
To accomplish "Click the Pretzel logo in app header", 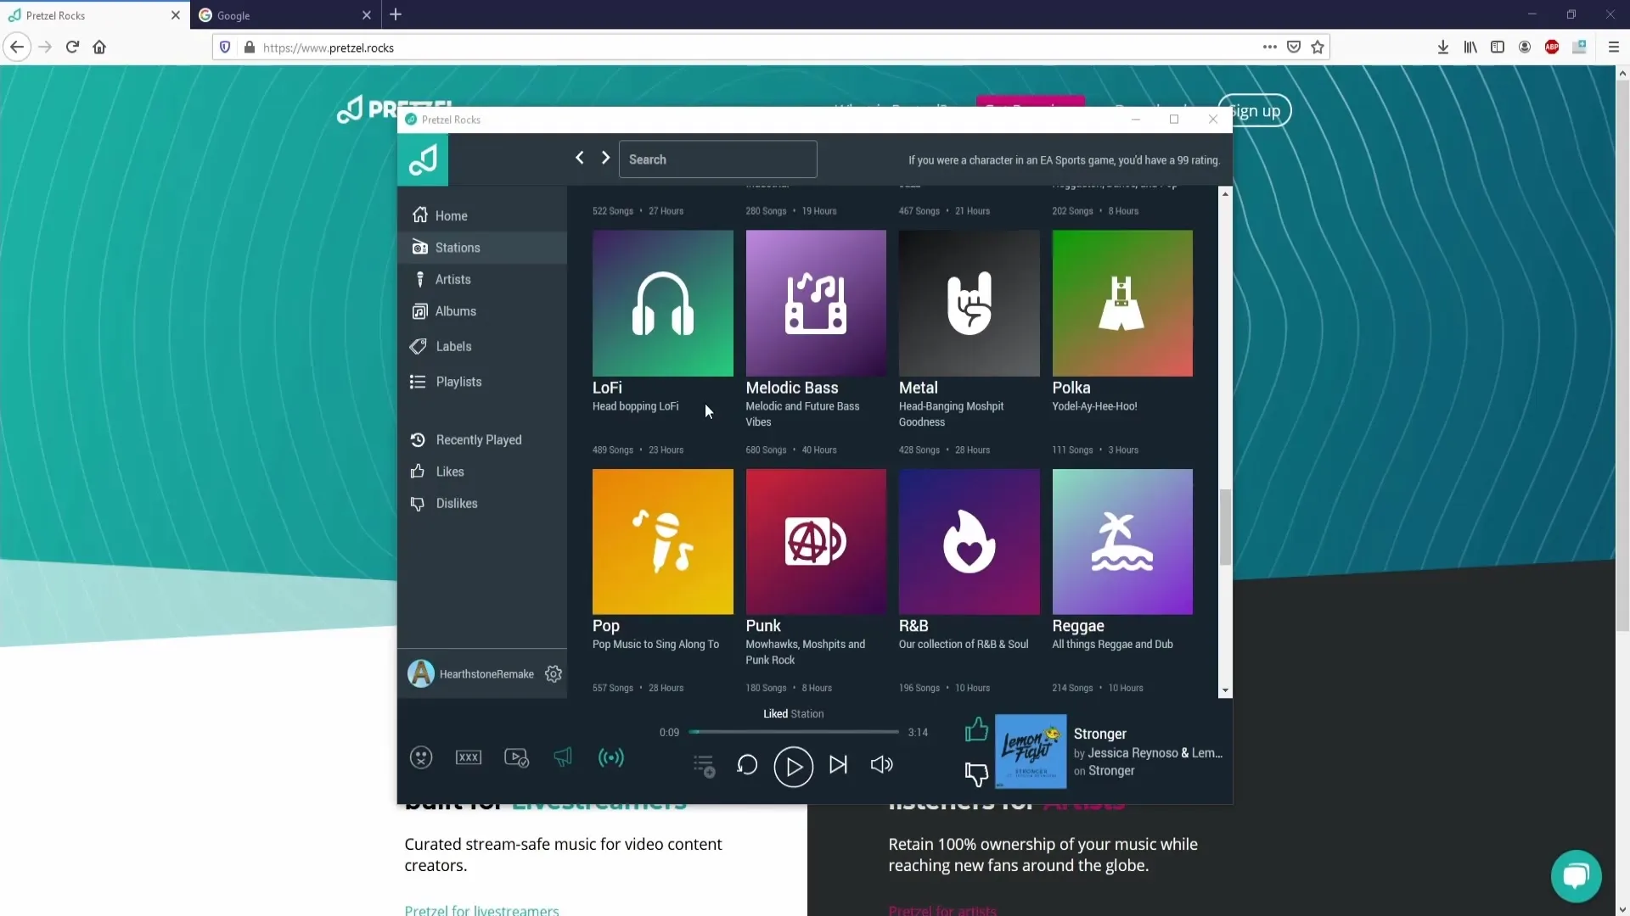I will (423, 159).
